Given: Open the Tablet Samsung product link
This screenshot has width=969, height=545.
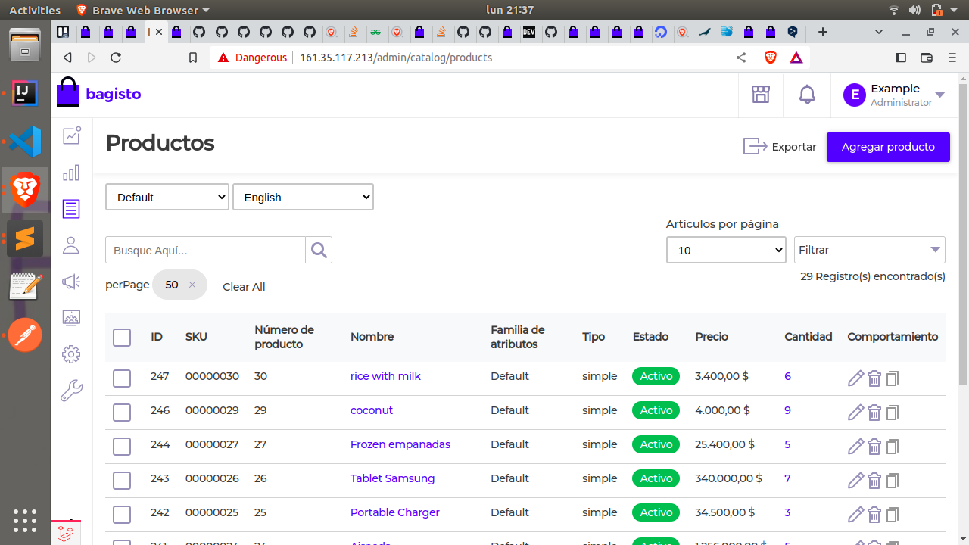Looking at the screenshot, I should 392,478.
